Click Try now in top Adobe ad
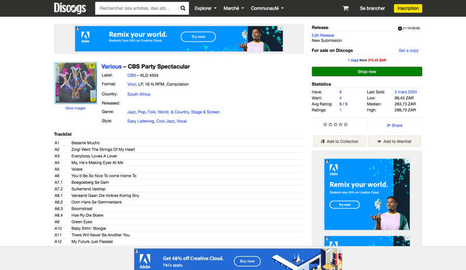The height and width of the screenshot is (270, 466). pyautogui.click(x=198, y=37)
